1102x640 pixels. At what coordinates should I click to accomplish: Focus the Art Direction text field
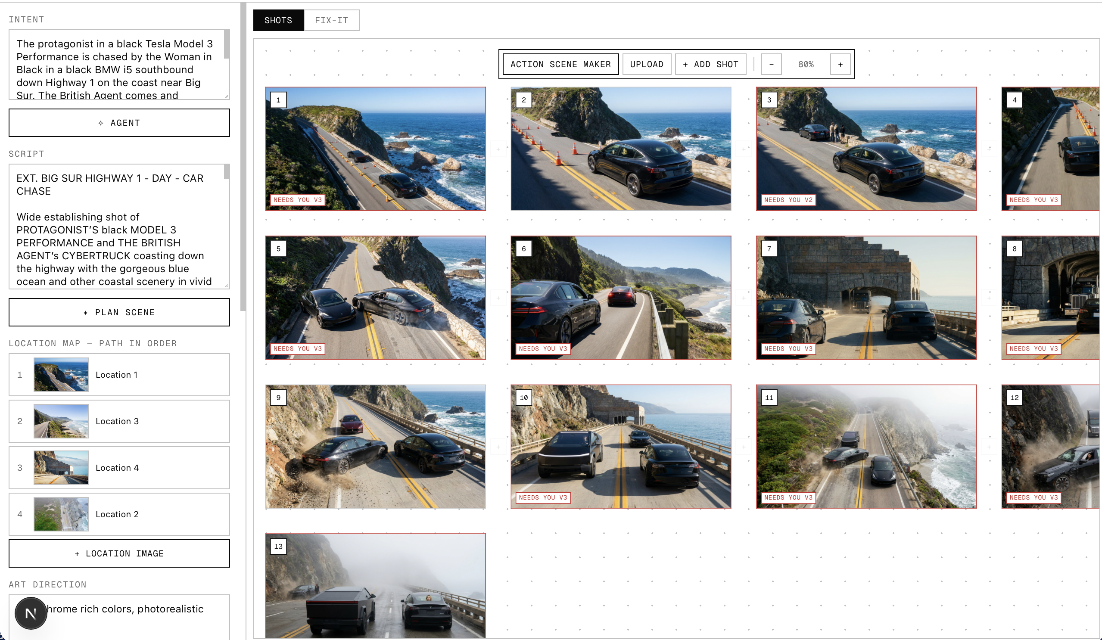click(119, 617)
